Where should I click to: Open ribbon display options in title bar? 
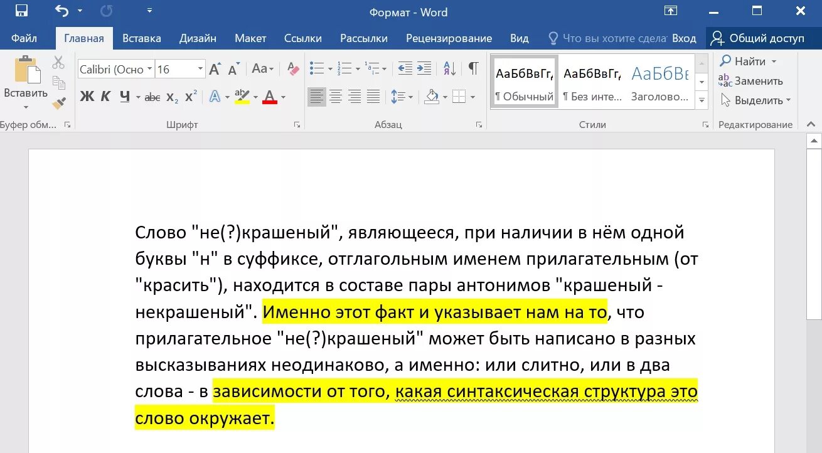[x=671, y=11]
